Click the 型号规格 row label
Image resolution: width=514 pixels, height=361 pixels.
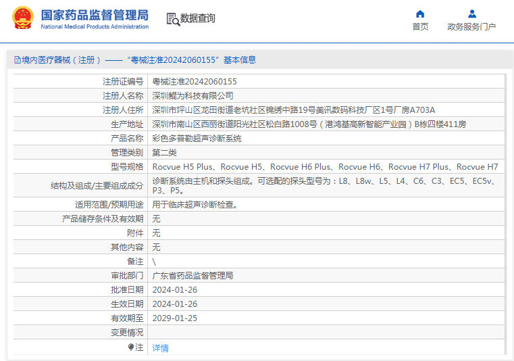127,167
